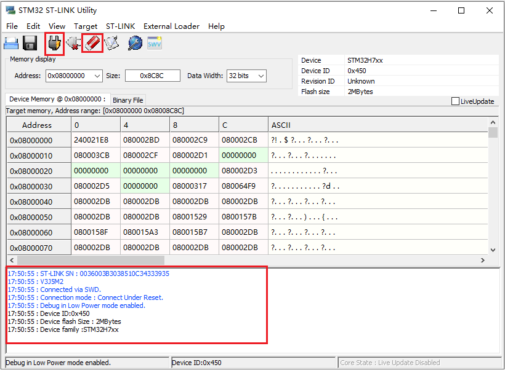Open the Target menu
Screen dimensions: 505x370
[86, 26]
